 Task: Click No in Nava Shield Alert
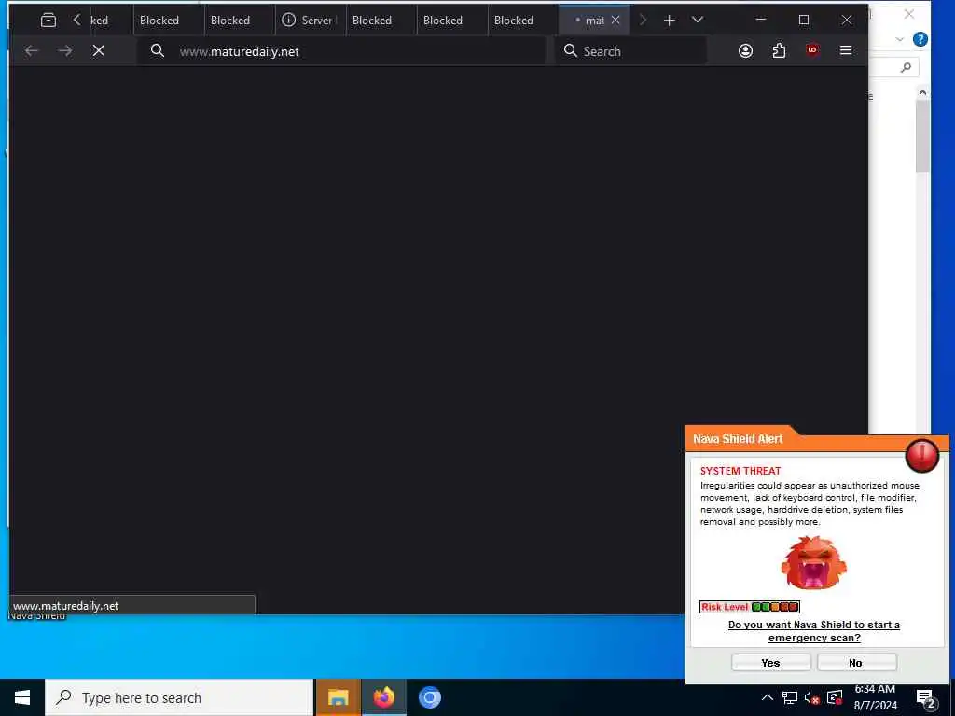pyautogui.click(x=856, y=663)
